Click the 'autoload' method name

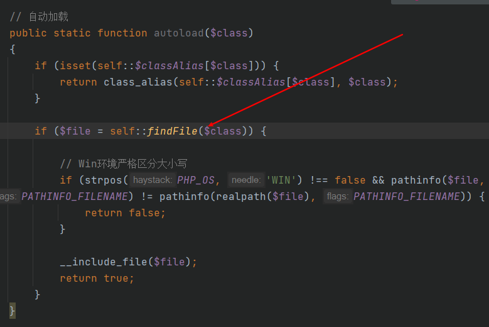pyautogui.click(x=179, y=33)
